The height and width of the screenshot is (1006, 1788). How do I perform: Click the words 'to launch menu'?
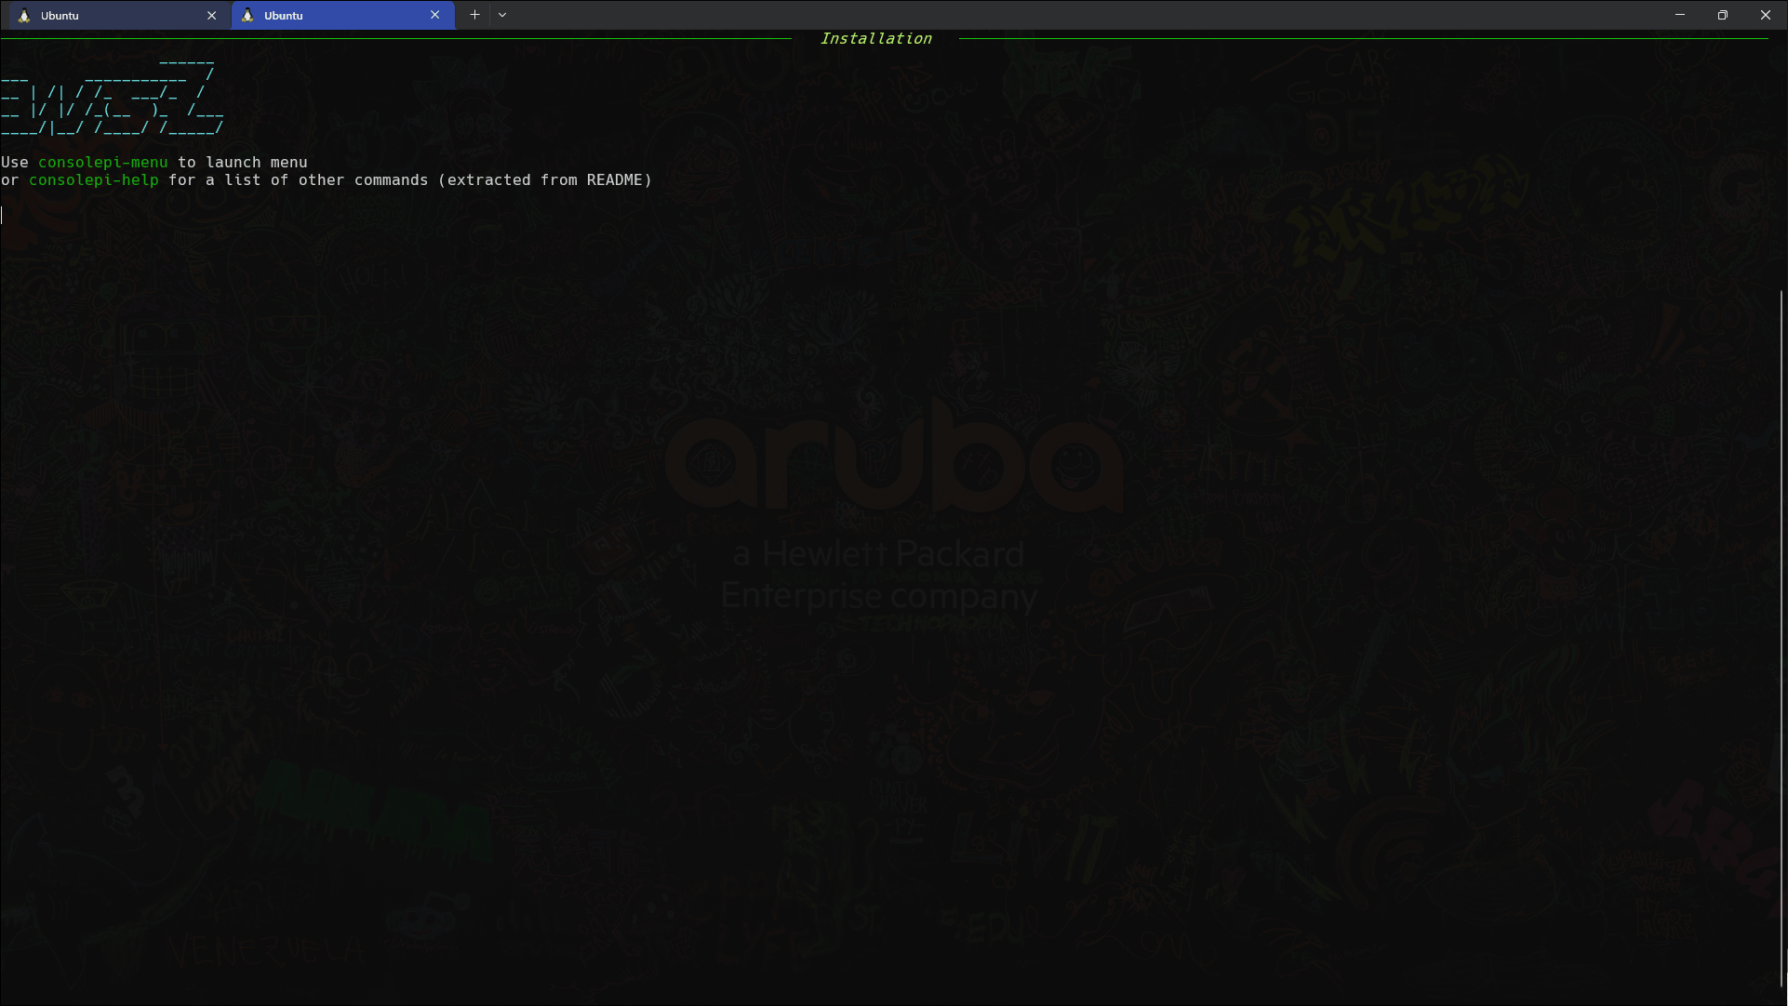point(242,163)
